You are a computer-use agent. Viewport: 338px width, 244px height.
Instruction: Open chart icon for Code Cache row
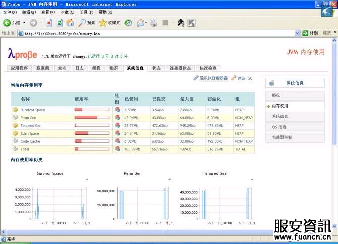(117, 141)
